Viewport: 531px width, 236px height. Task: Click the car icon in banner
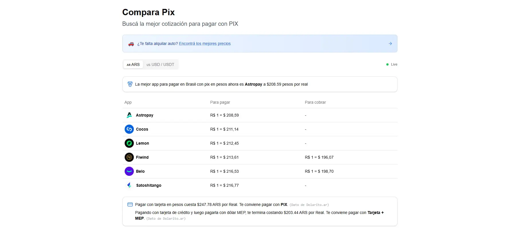click(131, 44)
